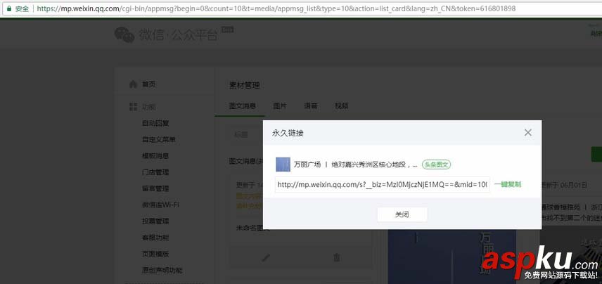Screen dimensions: 602x284
Task: Click the 关闭 button in the dialog
Action: click(402, 214)
